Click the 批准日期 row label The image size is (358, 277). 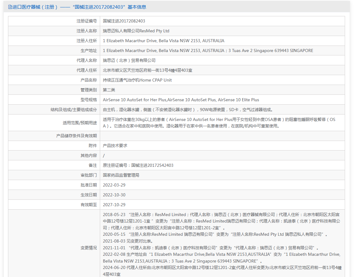coord(89,185)
